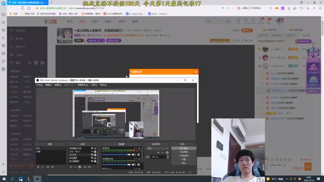Image resolution: width=324 pixels, height=182 pixels.
Task: Open the transition type dropdown
Action: [x=157, y=148]
